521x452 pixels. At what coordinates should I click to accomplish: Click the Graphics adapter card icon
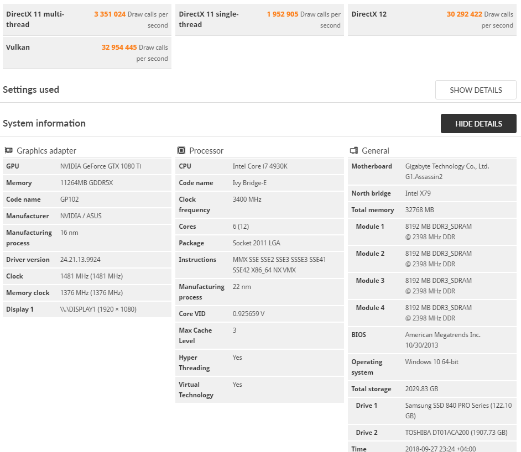pos(9,151)
